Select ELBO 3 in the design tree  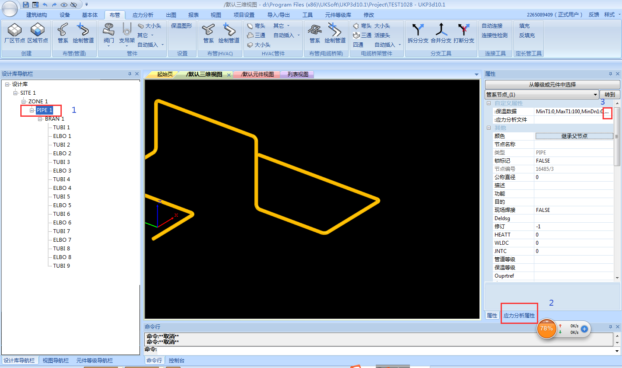(62, 171)
